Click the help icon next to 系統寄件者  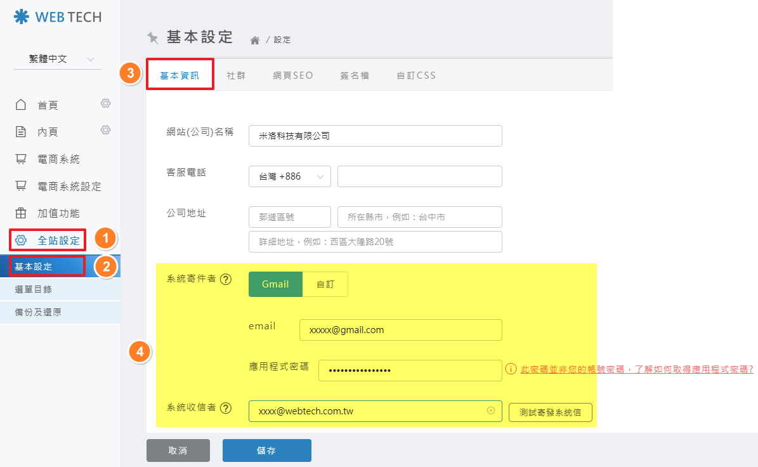click(x=225, y=279)
